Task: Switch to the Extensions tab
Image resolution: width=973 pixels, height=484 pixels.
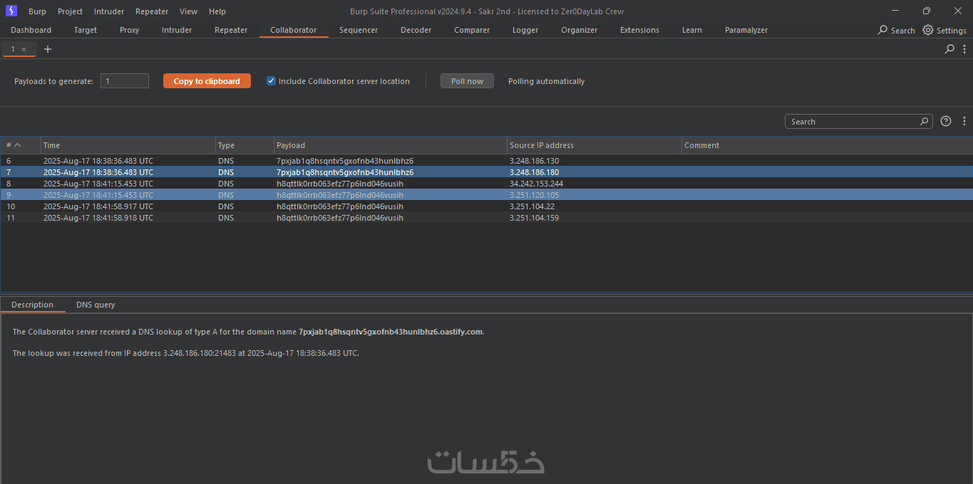Action: coord(639,30)
